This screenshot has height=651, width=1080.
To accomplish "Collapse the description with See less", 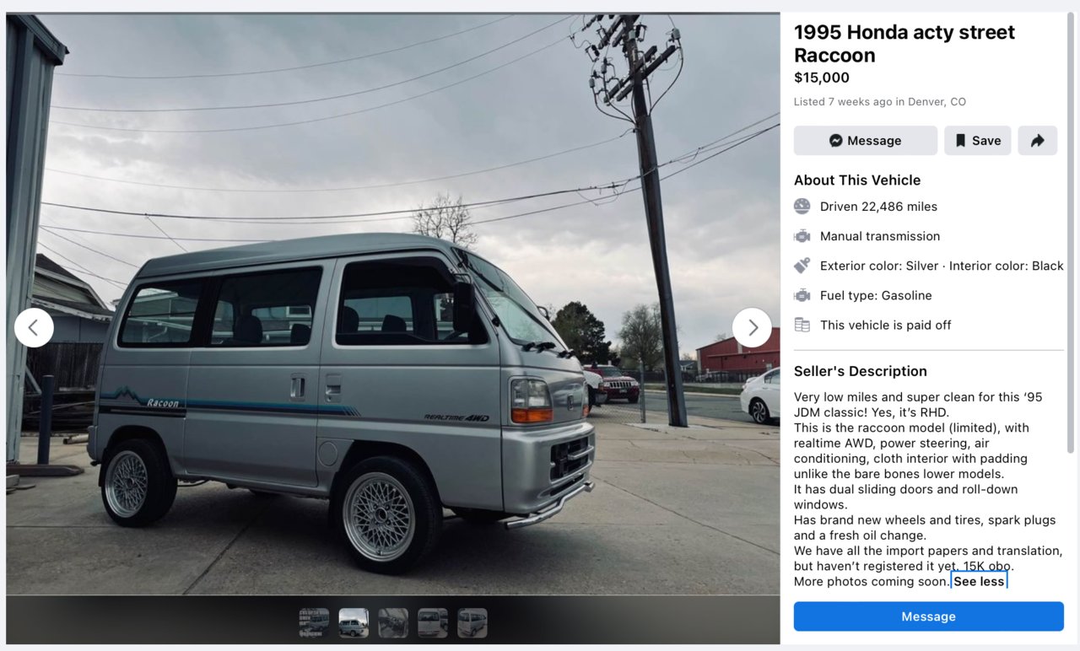I will pyautogui.click(x=979, y=581).
